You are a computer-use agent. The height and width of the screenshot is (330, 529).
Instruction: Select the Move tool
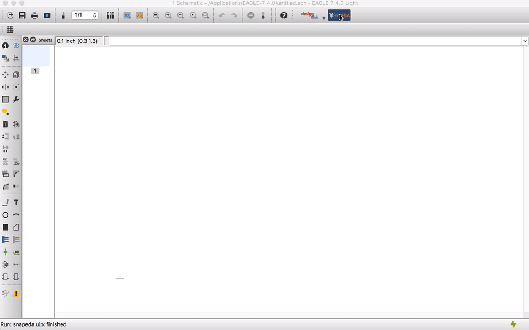6,74
